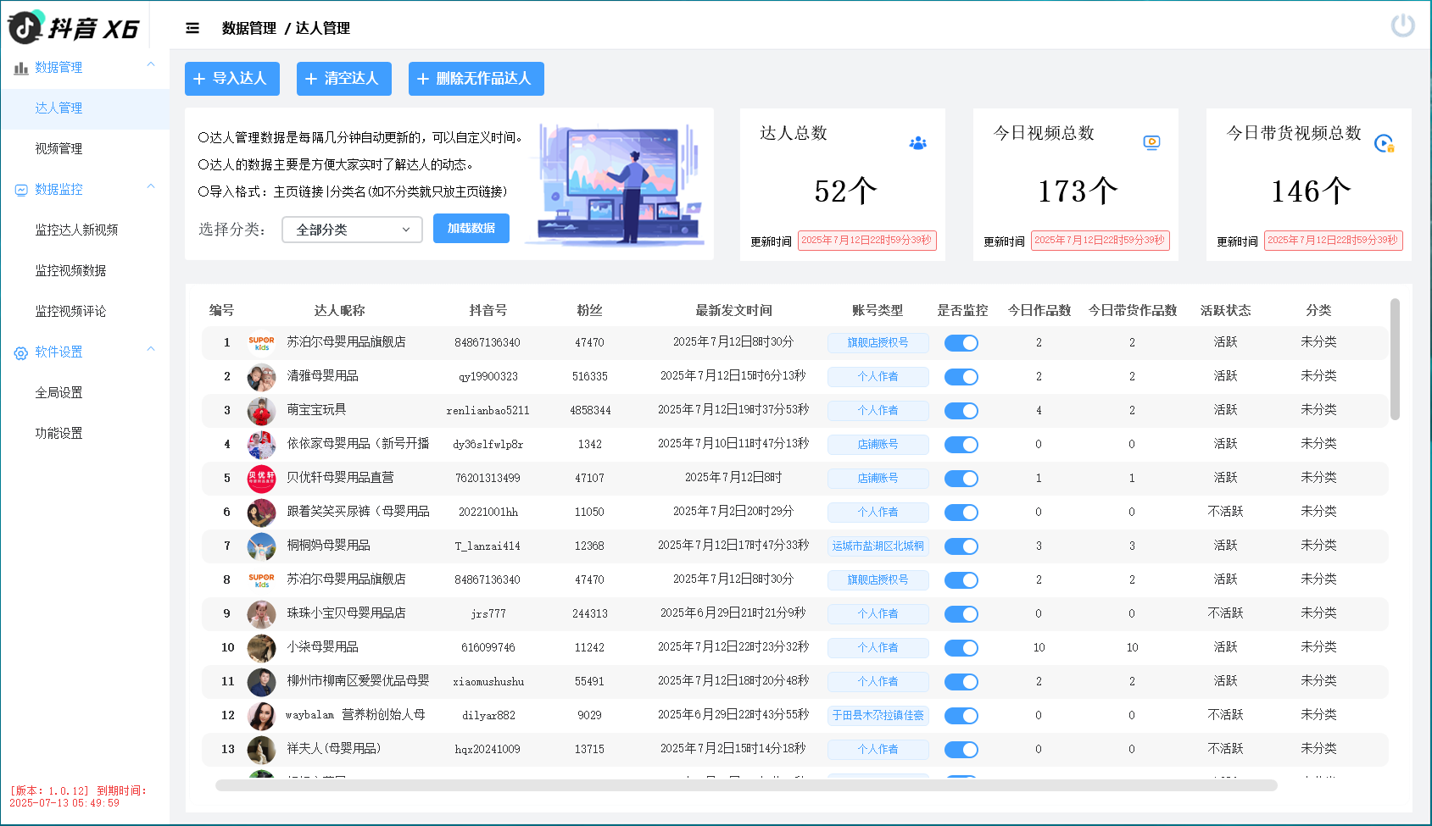This screenshot has height=826, width=1432.
Task: Collapse the 数据管理 menu chevron
Action: click(151, 64)
